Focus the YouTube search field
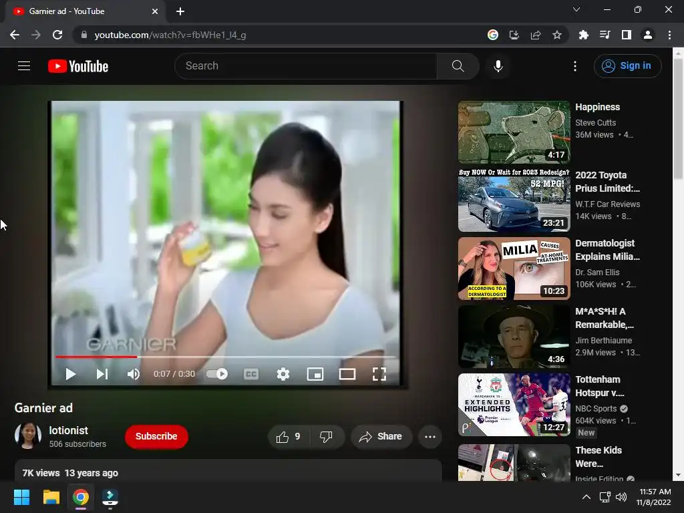 pos(305,66)
